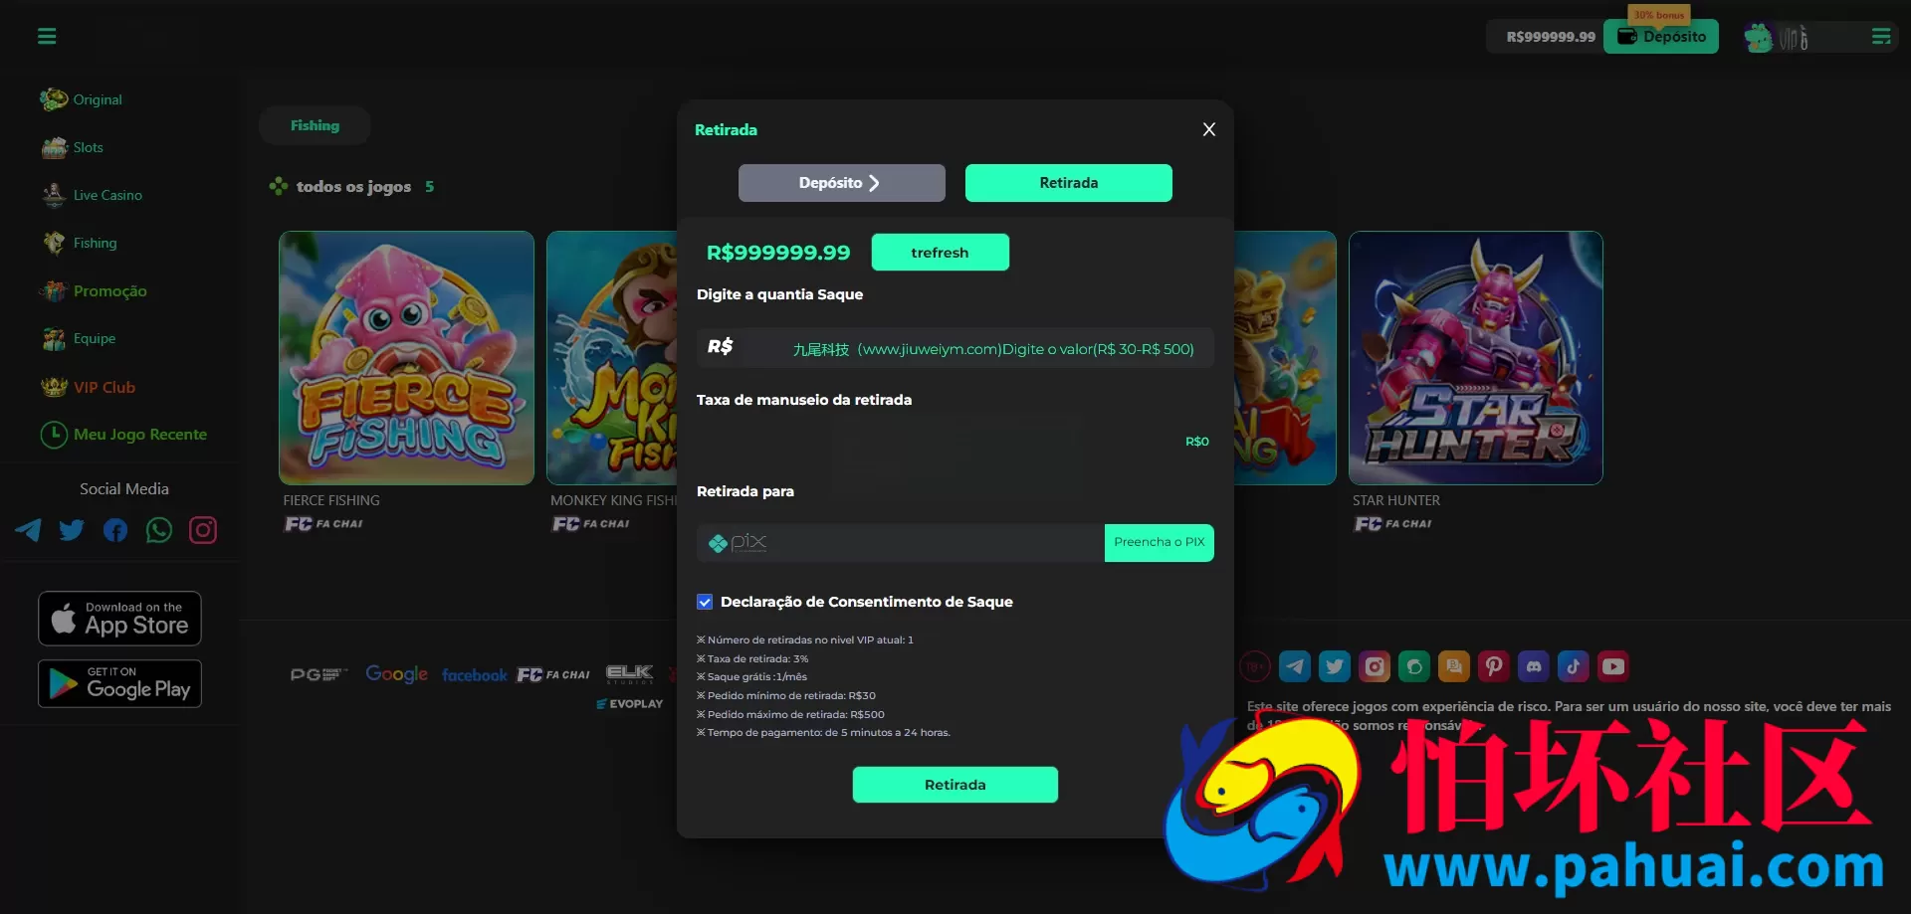The height and width of the screenshot is (914, 1911).
Task: Open the YouTube icon in footer
Action: [1613, 666]
